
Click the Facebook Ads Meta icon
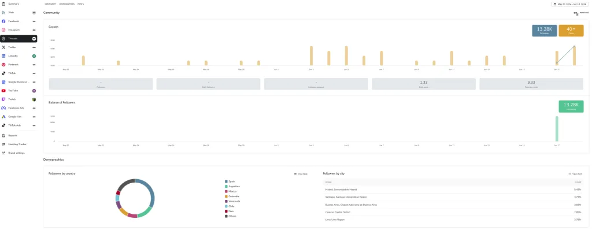(x=3, y=108)
